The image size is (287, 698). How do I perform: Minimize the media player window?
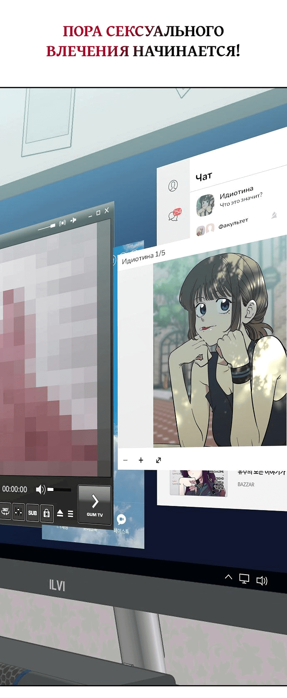[x=90, y=216]
